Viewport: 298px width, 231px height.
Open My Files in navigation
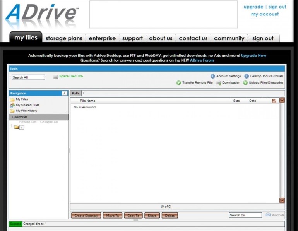[22, 99]
